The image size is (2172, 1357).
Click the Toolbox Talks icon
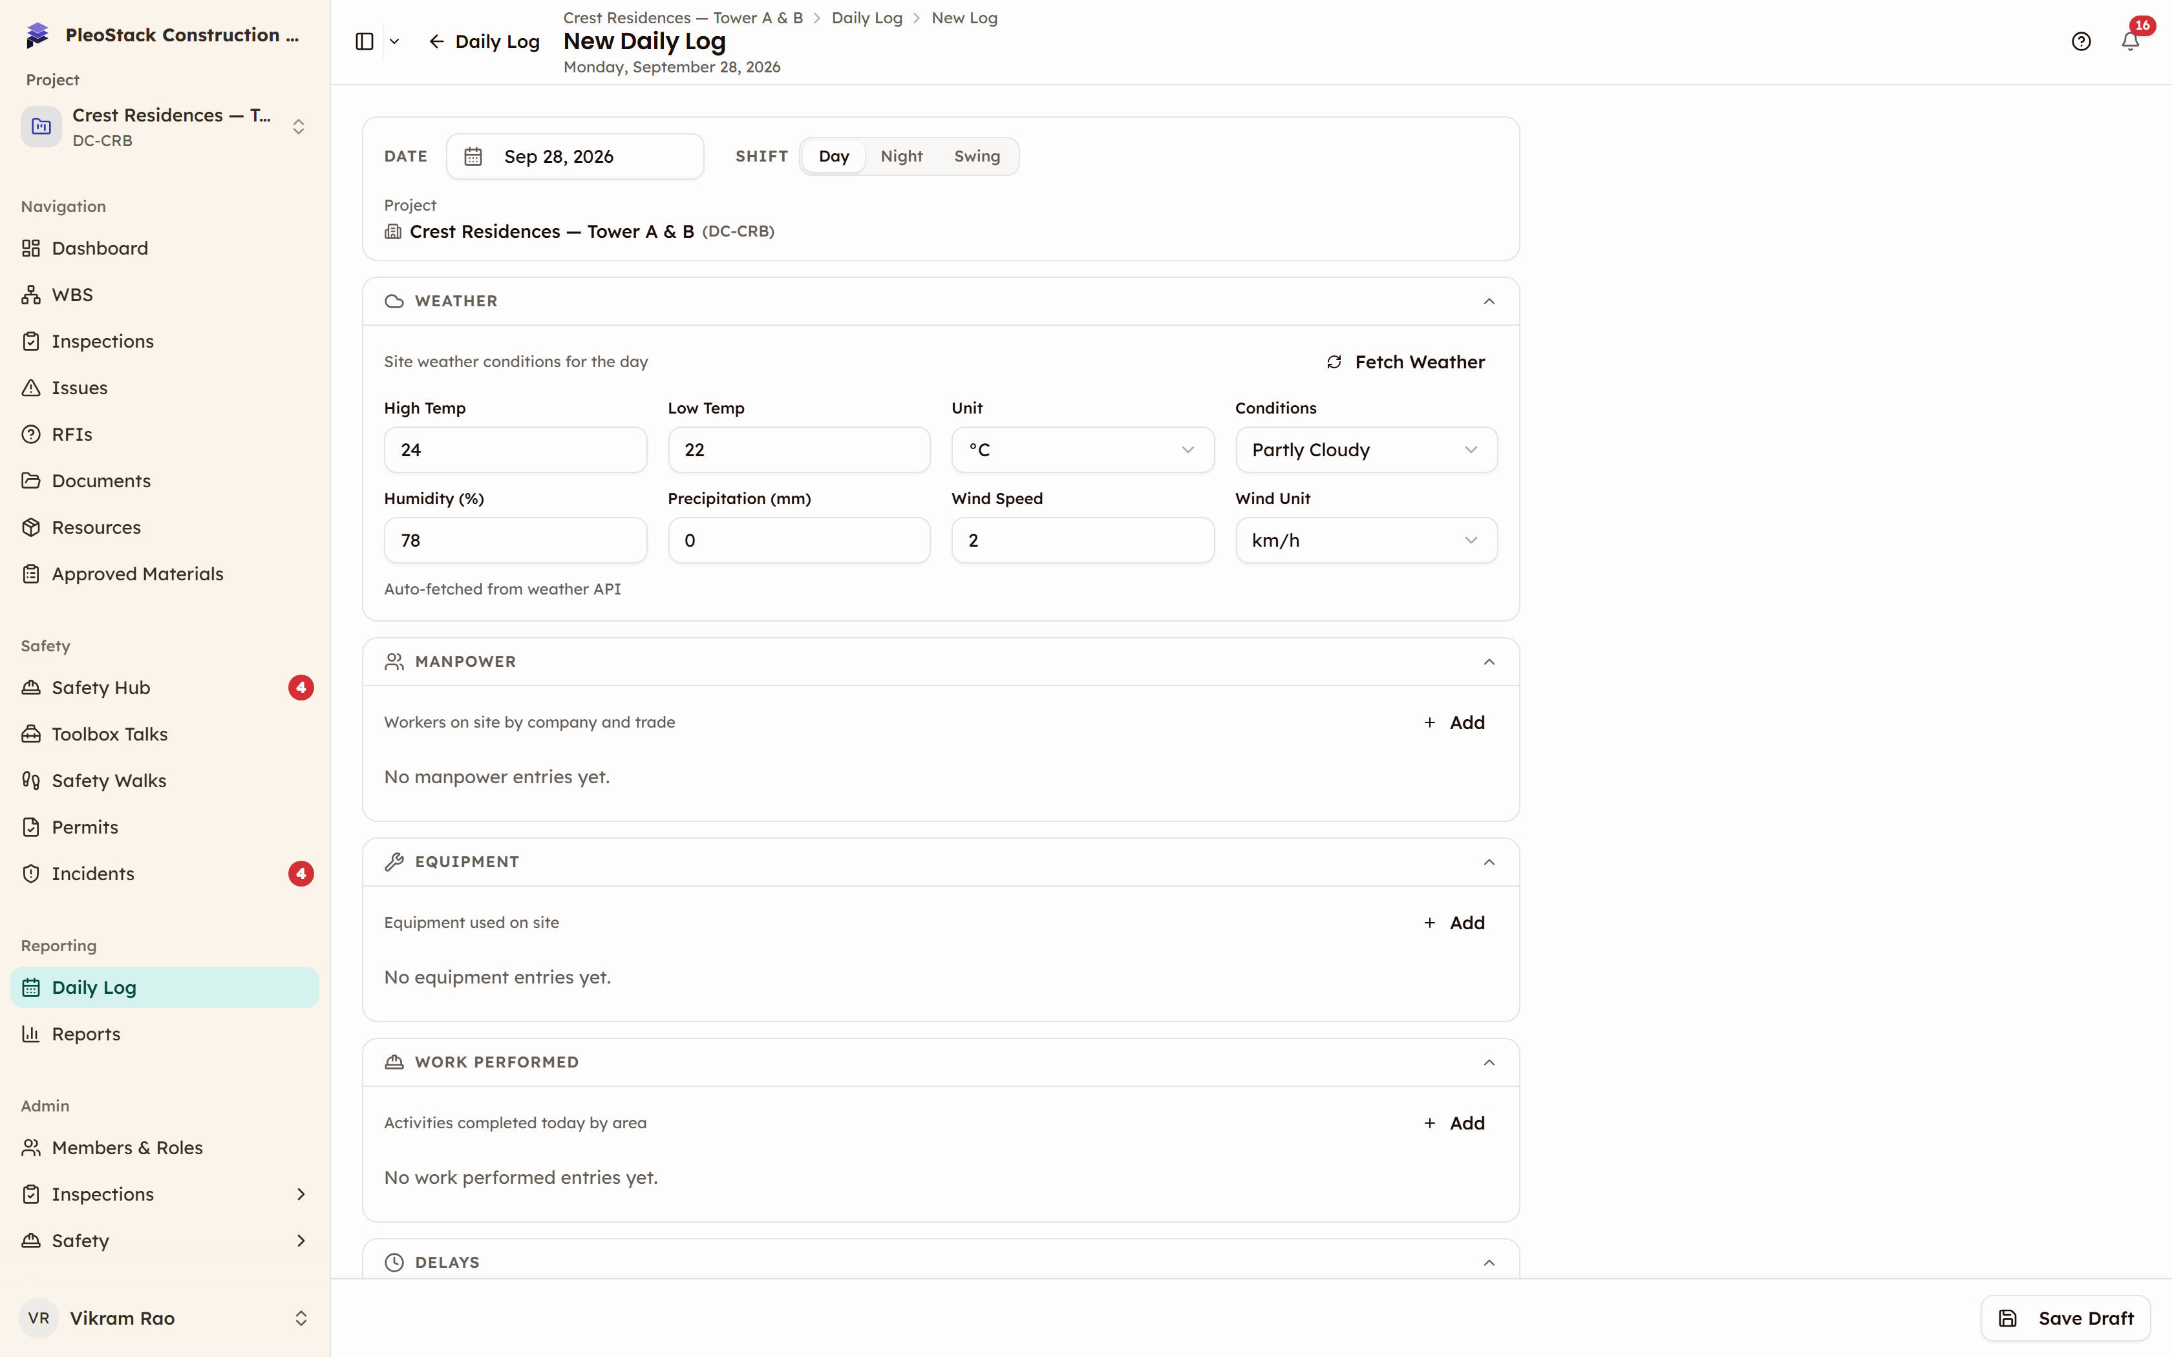tap(32, 734)
